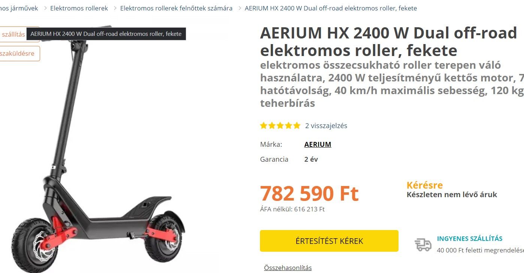Click the first yellow rating star
The image size is (524, 273).
pos(264,125)
